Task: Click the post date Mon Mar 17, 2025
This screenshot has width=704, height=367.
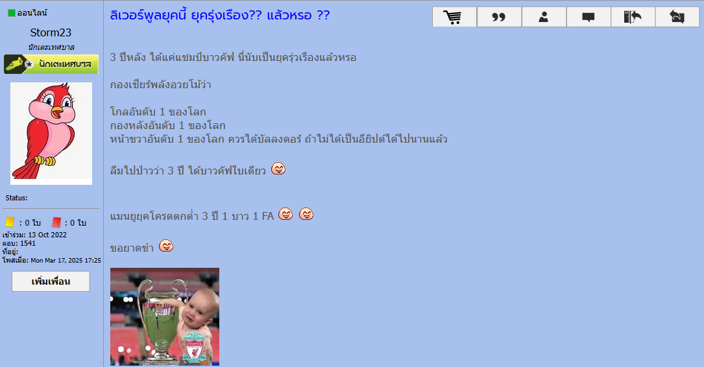Action: 66,260
